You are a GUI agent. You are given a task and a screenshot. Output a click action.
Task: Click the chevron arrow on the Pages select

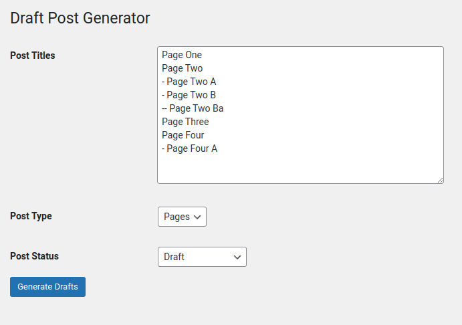coord(197,217)
